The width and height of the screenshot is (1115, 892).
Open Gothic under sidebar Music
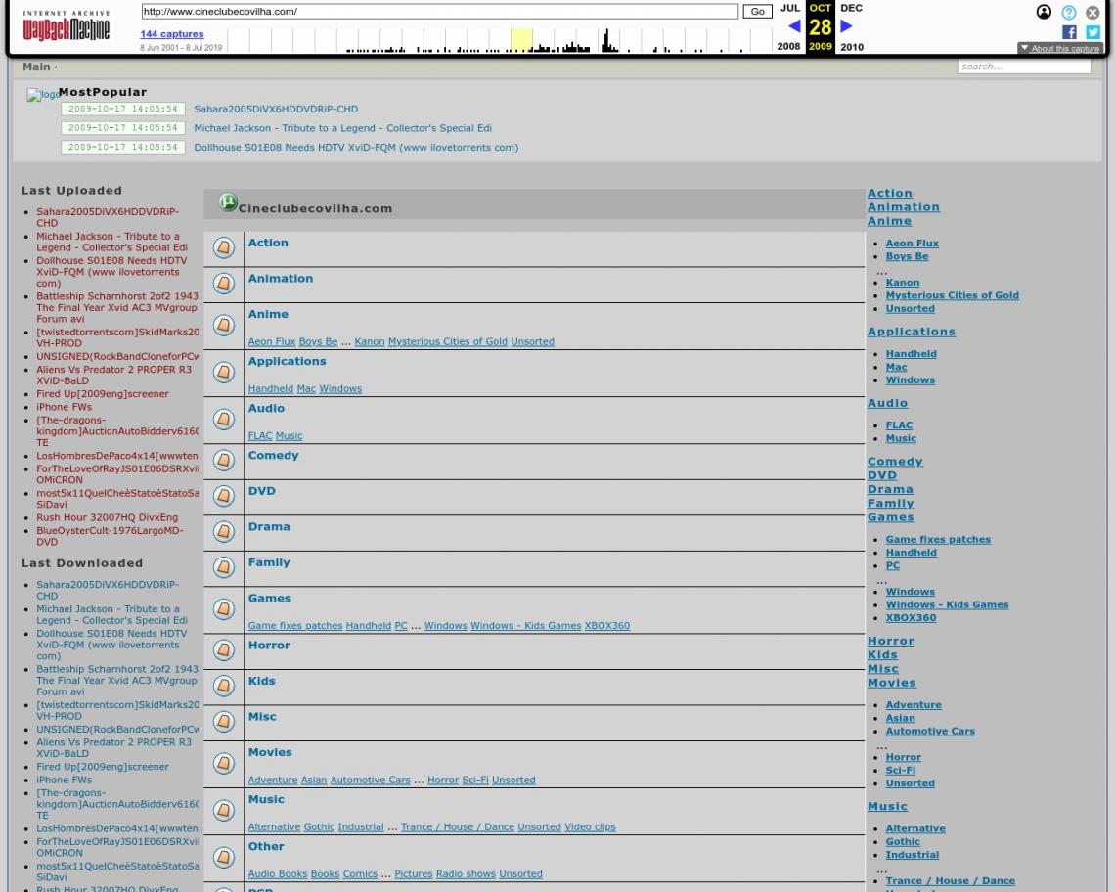(903, 841)
